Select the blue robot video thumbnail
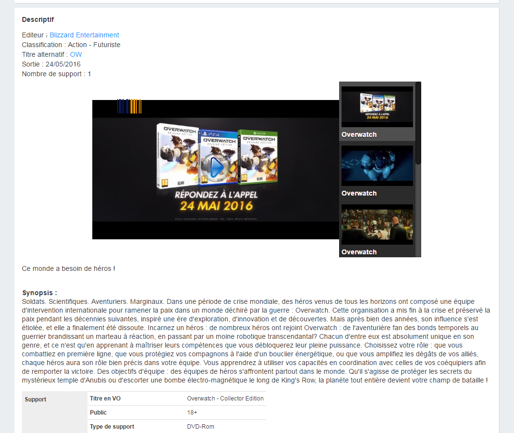This screenshot has width=514, height=433. [377, 166]
